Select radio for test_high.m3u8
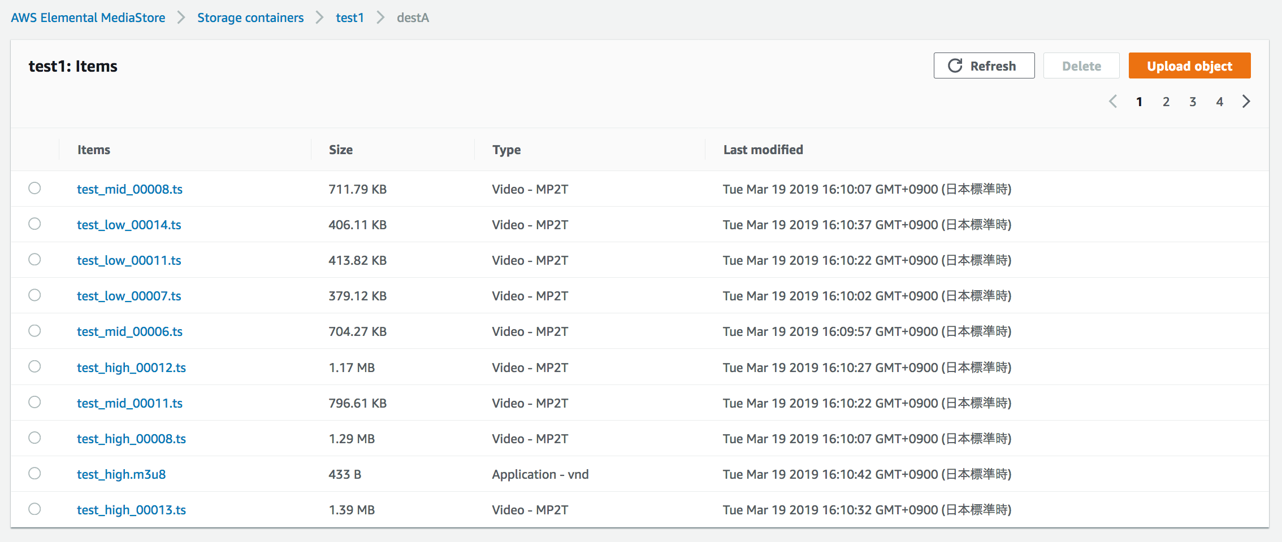This screenshot has height=542, width=1282. click(34, 473)
